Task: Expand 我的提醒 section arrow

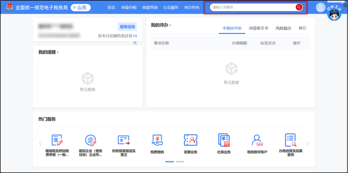Action: (x=58, y=52)
